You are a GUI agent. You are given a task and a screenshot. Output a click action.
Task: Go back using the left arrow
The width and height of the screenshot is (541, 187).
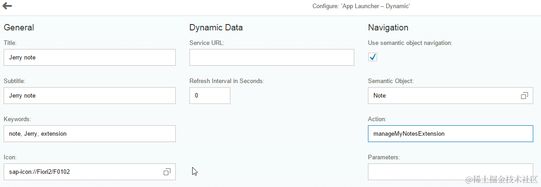point(7,6)
